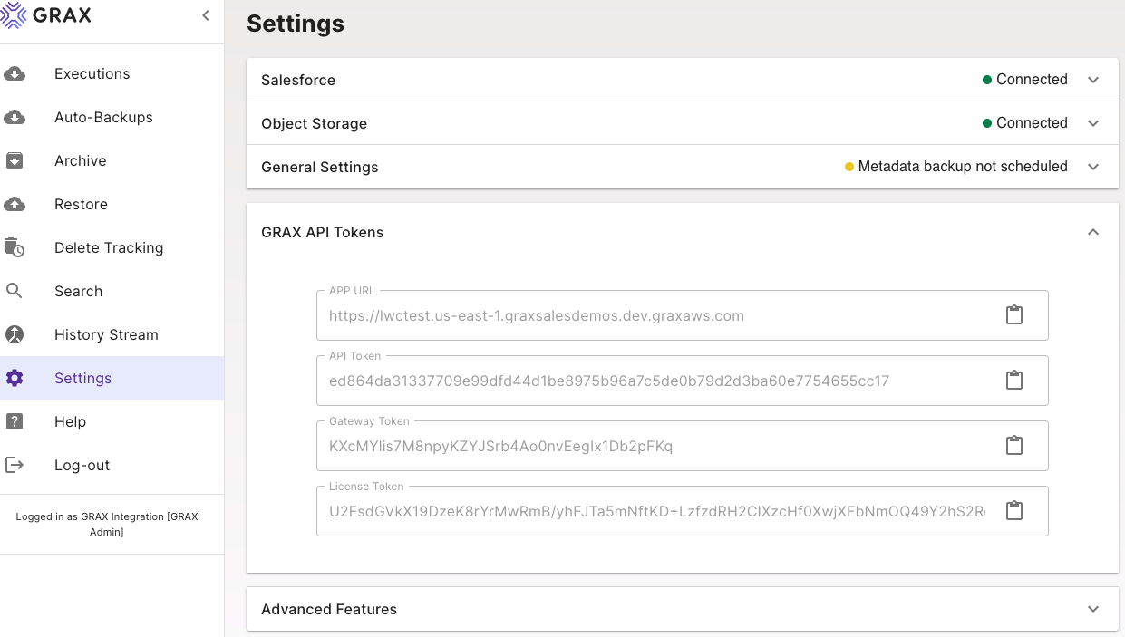Click the General Settings section title
Screen dimensions: 1125x637
point(320,167)
